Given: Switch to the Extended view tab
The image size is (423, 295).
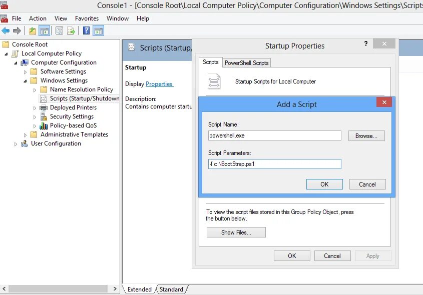Looking at the screenshot, I should coord(140,289).
